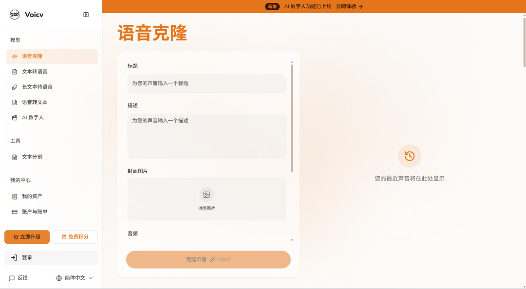Expand the 简体中文 language dropdown
The width and height of the screenshot is (526, 289).
75,278
